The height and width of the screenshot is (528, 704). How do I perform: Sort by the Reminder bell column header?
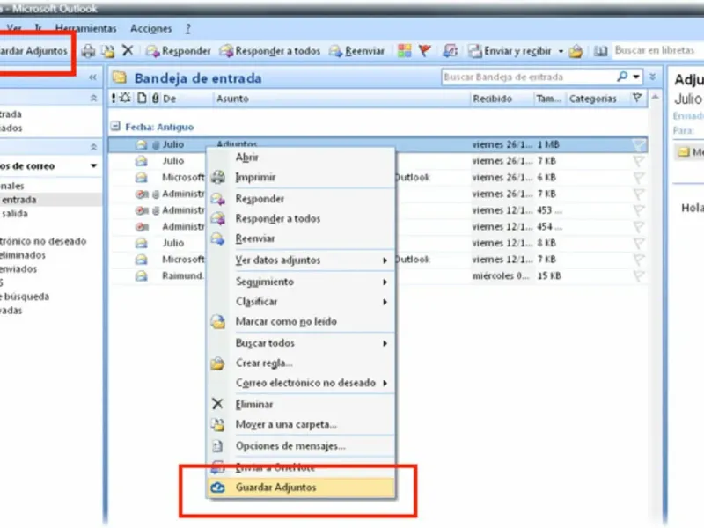[125, 98]
